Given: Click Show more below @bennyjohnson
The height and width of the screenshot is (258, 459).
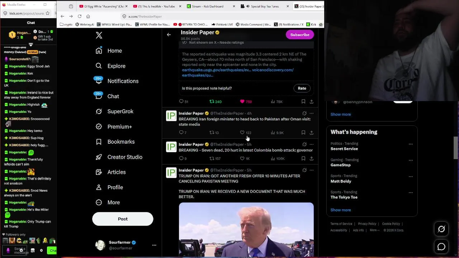Looking at the screenshot, I should (x=341, y=114).
